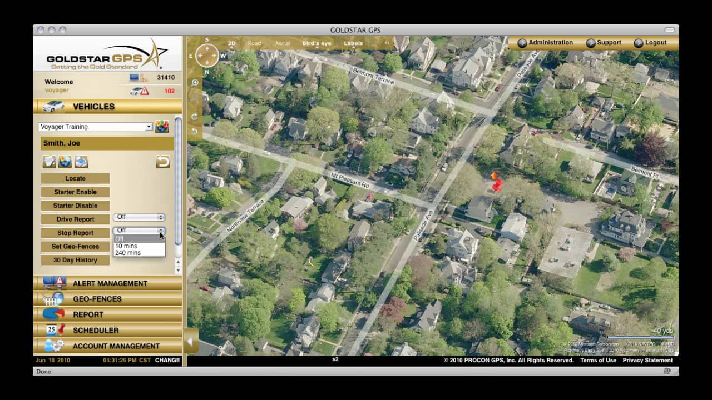Toggle the map Labels option
This screenshot has width=712, height=400.
point(353,43)
